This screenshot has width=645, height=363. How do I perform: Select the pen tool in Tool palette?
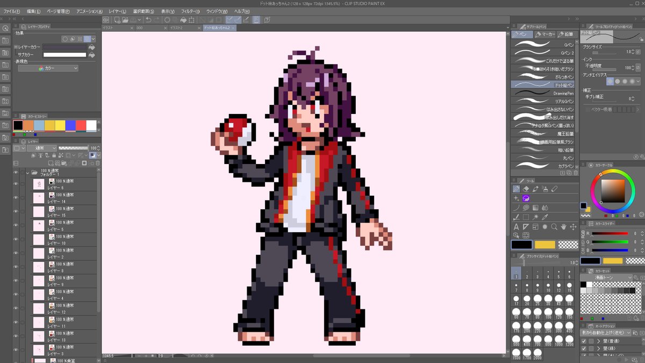516,189
